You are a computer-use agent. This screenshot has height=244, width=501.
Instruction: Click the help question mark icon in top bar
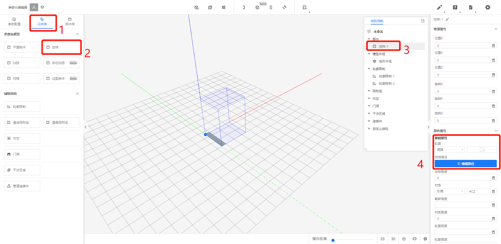coord(455,7)
